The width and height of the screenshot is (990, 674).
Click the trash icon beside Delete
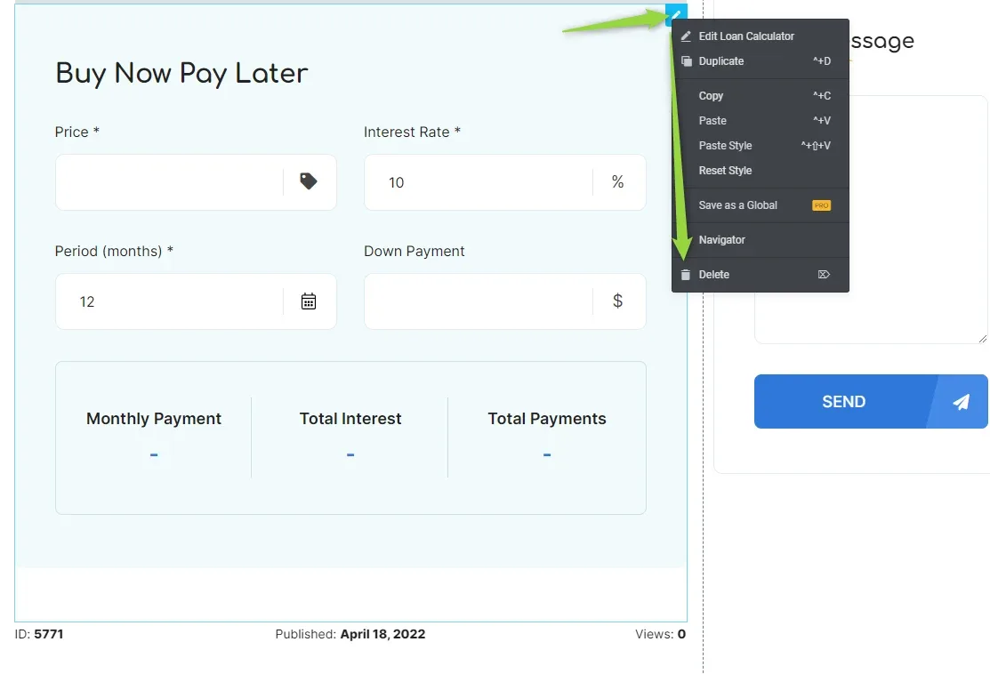point(686,275)
